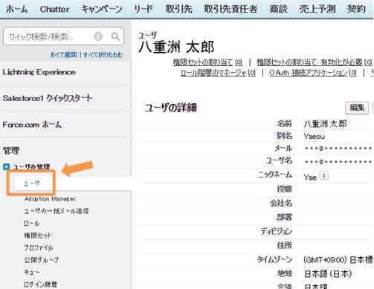Click the magnifier search icon
374x289 pixels.
[115, 36]
